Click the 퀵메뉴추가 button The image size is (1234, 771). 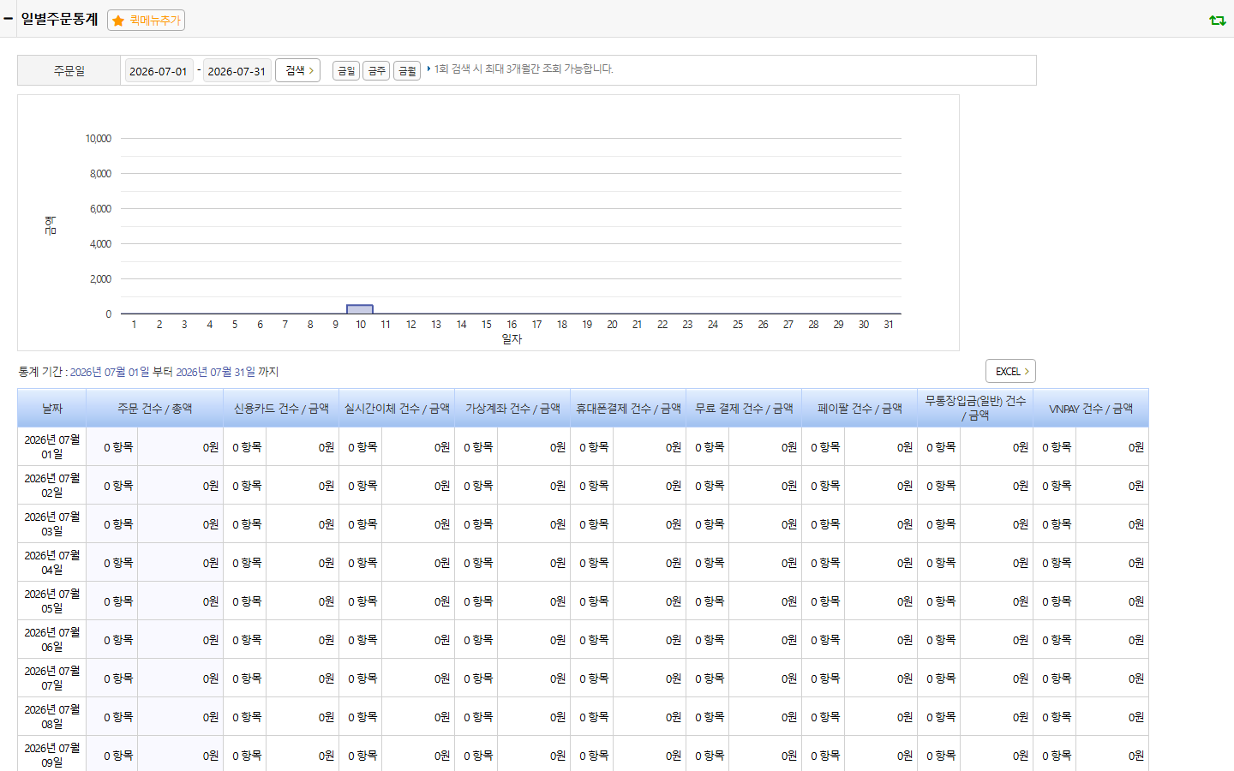[x=146, y=21]
